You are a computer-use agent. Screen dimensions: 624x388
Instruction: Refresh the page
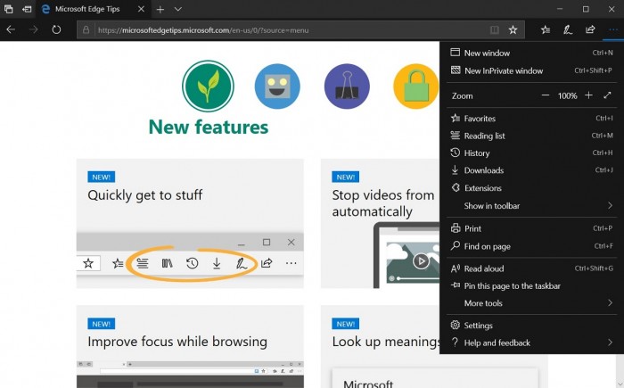56,29
